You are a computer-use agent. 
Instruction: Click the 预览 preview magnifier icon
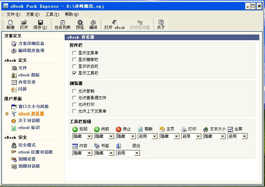point(80,22)
